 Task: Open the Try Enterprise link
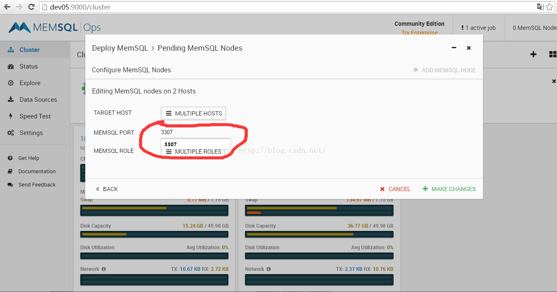tap(419, 32)
